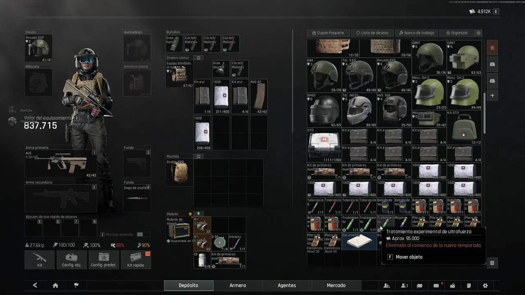
Task: Select the Equipo blindado tactical vest slot
Action: [179, 74]
